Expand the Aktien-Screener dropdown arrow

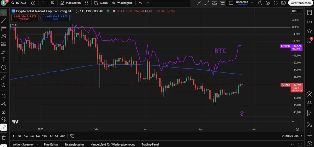[x=37, y=144]
